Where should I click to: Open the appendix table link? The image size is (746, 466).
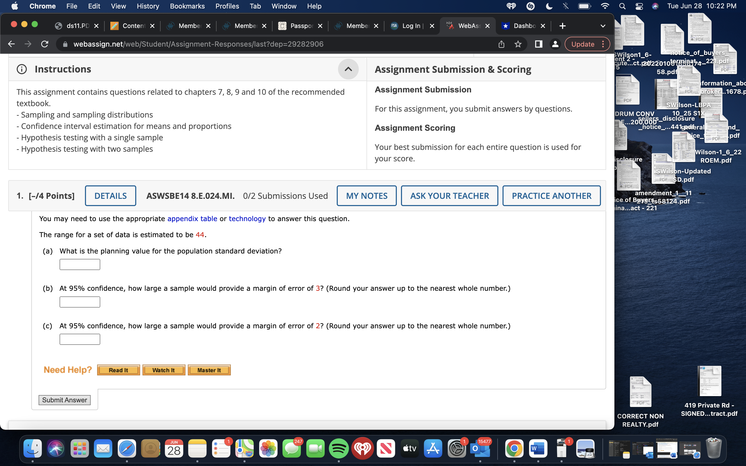[192, 219]
